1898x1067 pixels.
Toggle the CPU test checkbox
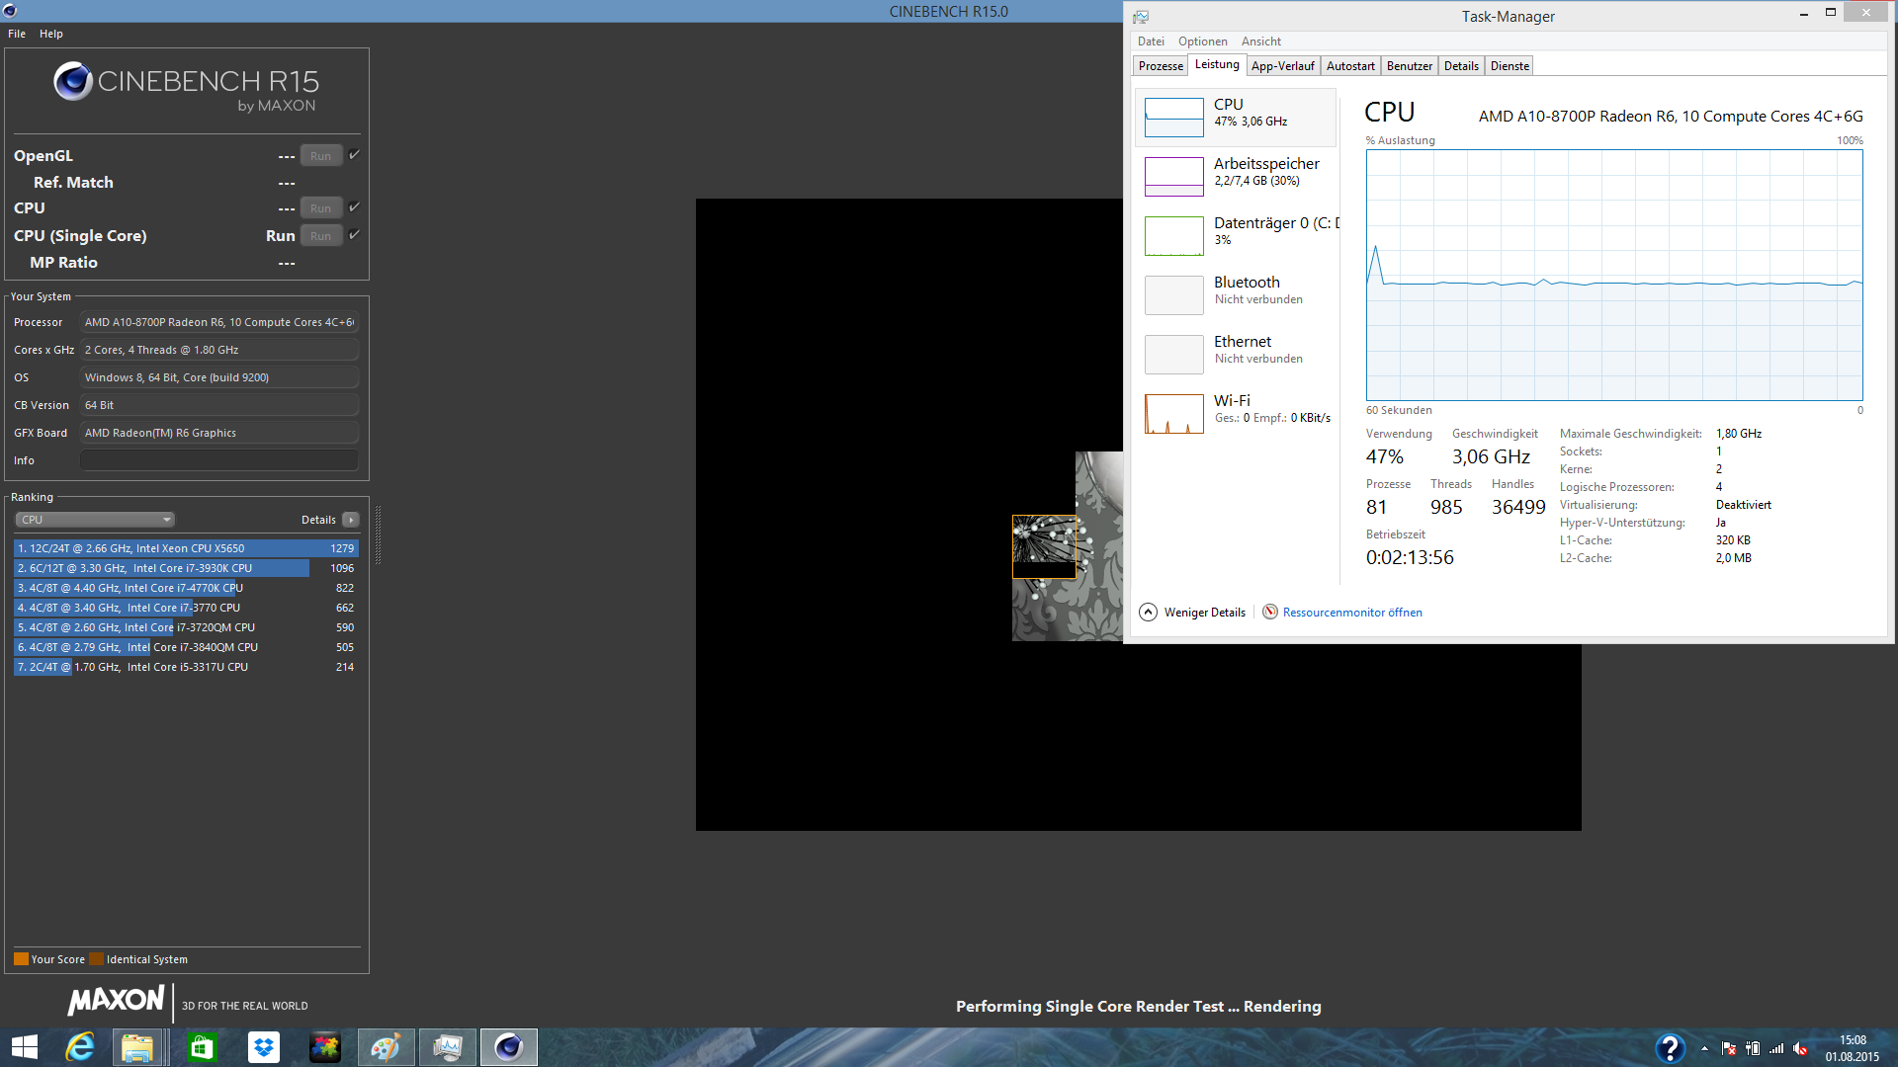point(354,207)
